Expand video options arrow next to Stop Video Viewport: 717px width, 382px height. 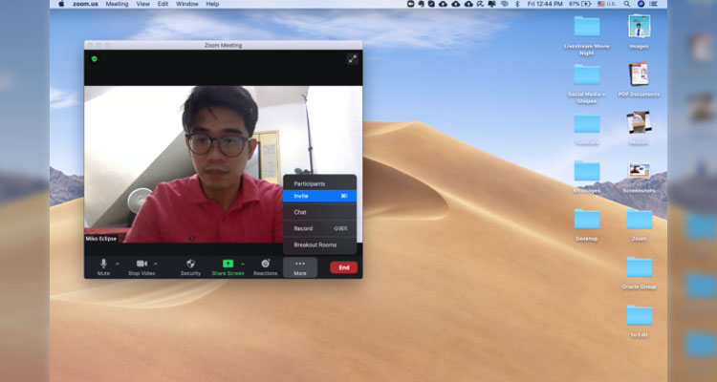click(x=156, y=264)
